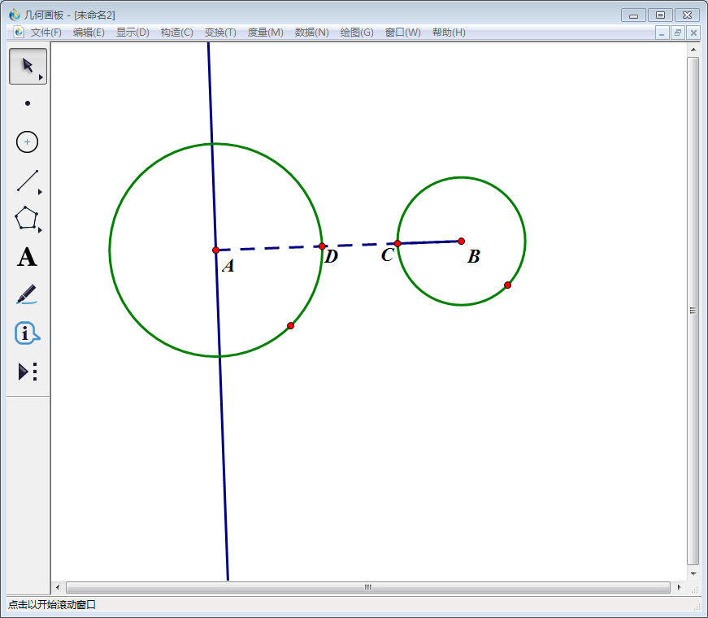
Task: Click the vertical scrollbar down arrow
Action: click(693, 572)
